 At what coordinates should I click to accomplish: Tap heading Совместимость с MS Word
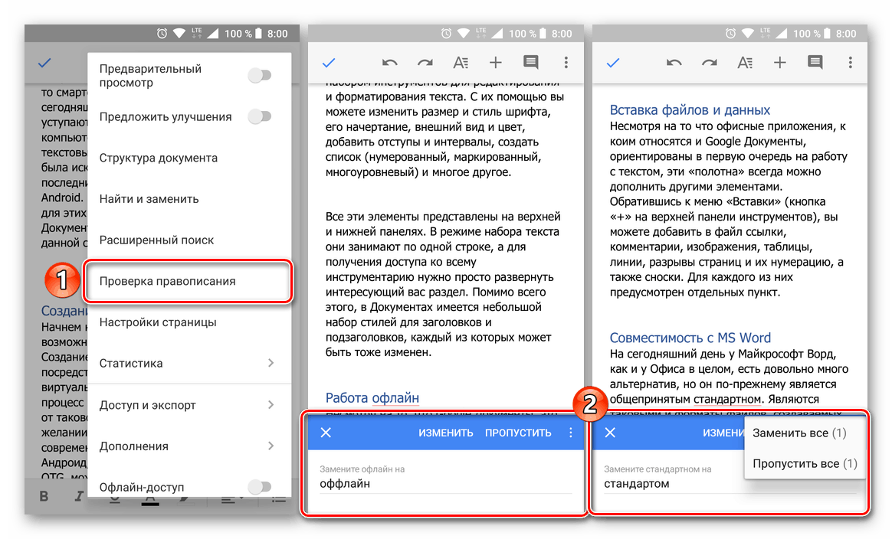point(690,338)
